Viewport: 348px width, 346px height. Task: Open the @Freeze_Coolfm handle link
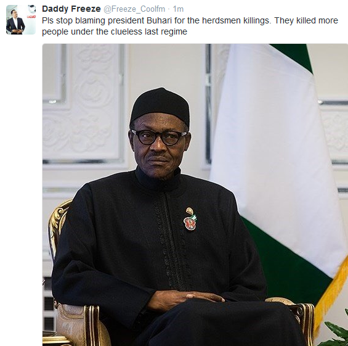coord(134,9)
